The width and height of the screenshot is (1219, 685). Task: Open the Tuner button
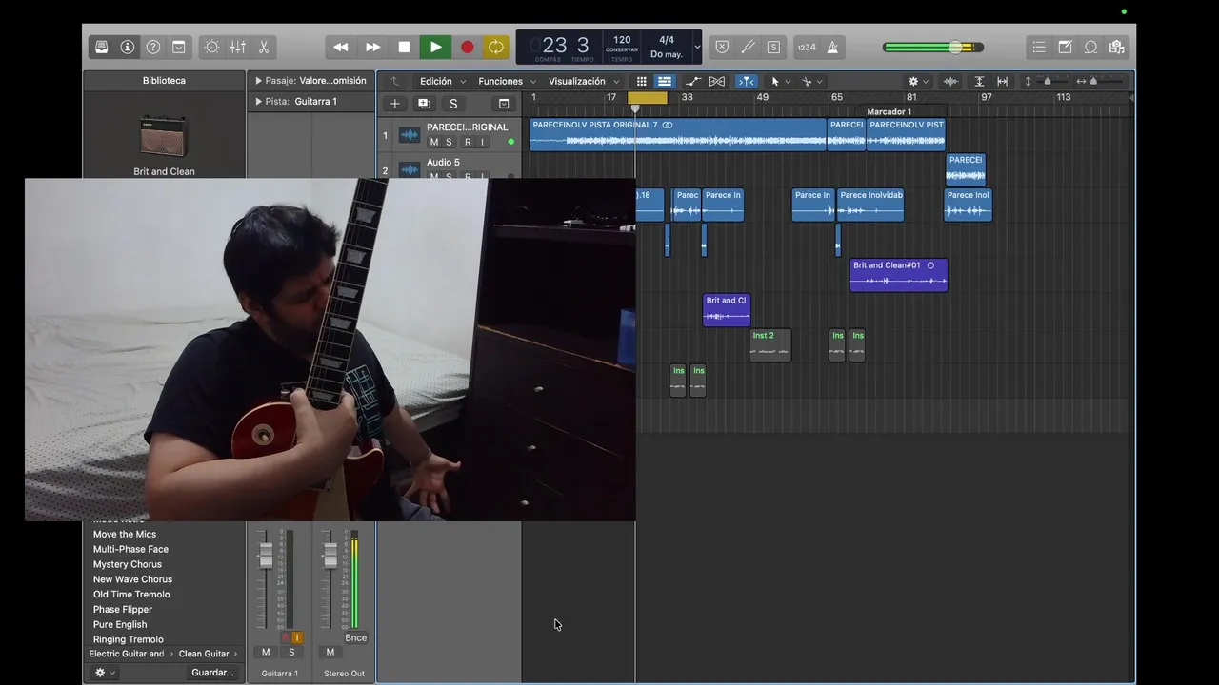[x=748, y=47]
